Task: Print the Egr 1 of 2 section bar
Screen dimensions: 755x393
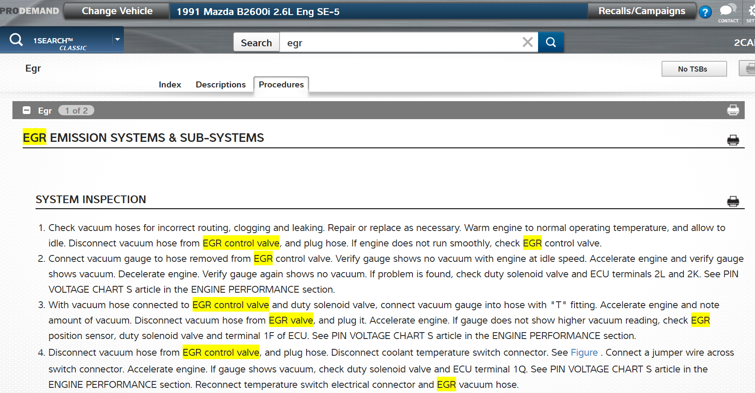Action: 733,110
